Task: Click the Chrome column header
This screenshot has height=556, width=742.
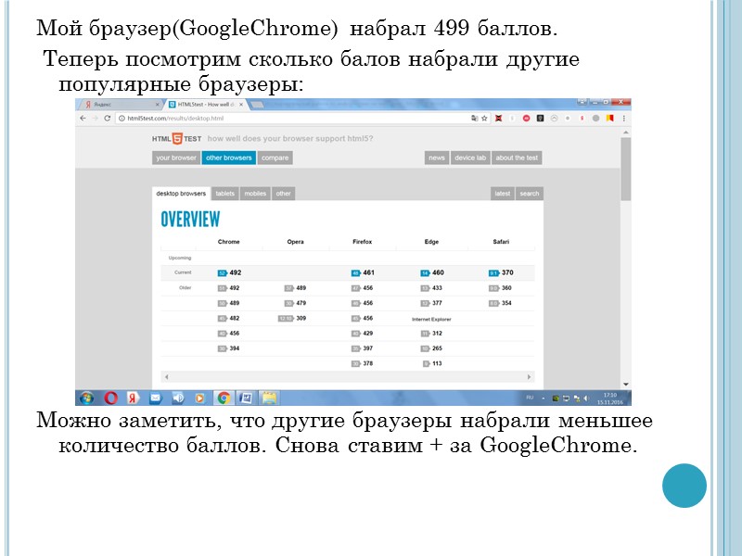Action: 228,242
